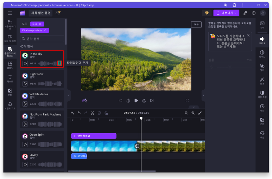This screenshot has height=179, width=272.
Task: Add In the sky to timeline
Action: 59,63
